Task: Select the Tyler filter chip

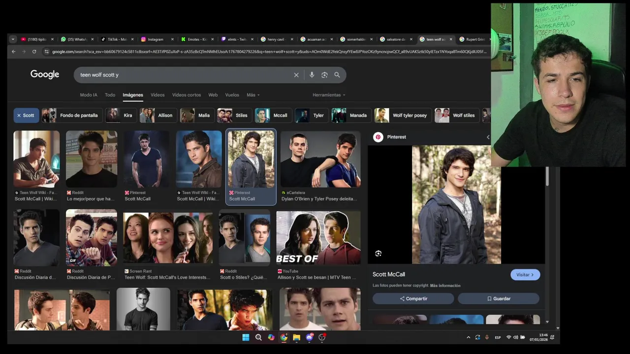Action: tap(312, 116)
